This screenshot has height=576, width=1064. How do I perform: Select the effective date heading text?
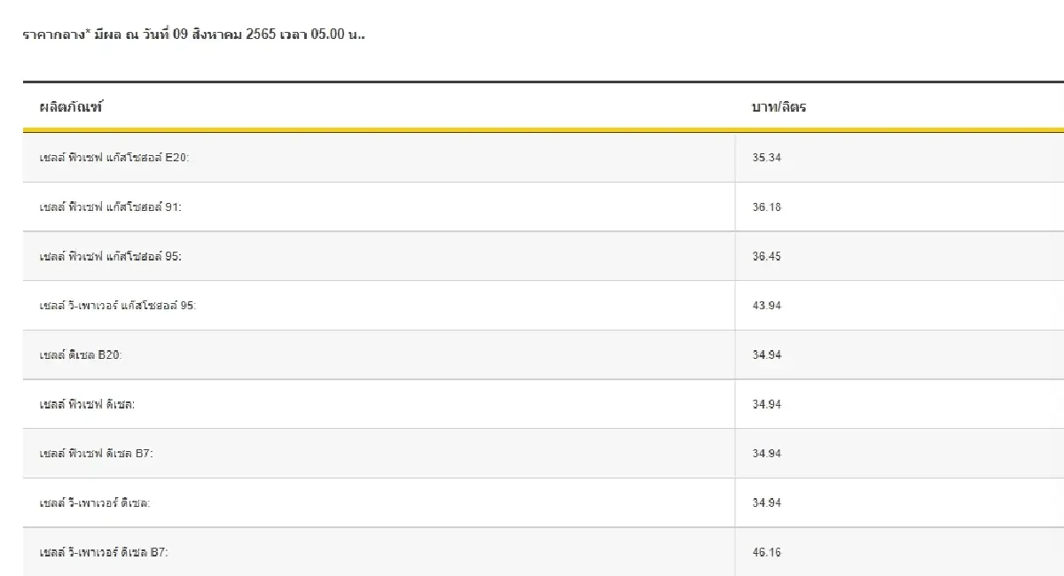[193, 36]
